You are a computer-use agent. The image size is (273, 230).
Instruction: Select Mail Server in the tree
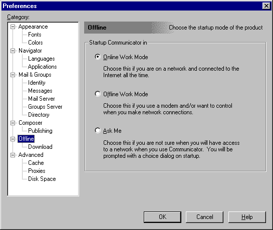(x=42, y=99)
